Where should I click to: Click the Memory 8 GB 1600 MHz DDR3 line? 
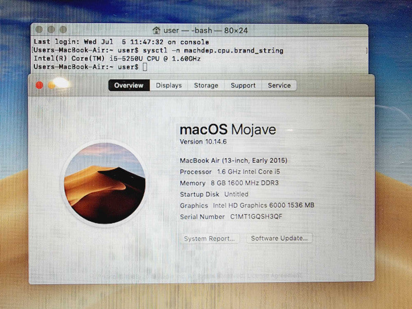[229, 183]
